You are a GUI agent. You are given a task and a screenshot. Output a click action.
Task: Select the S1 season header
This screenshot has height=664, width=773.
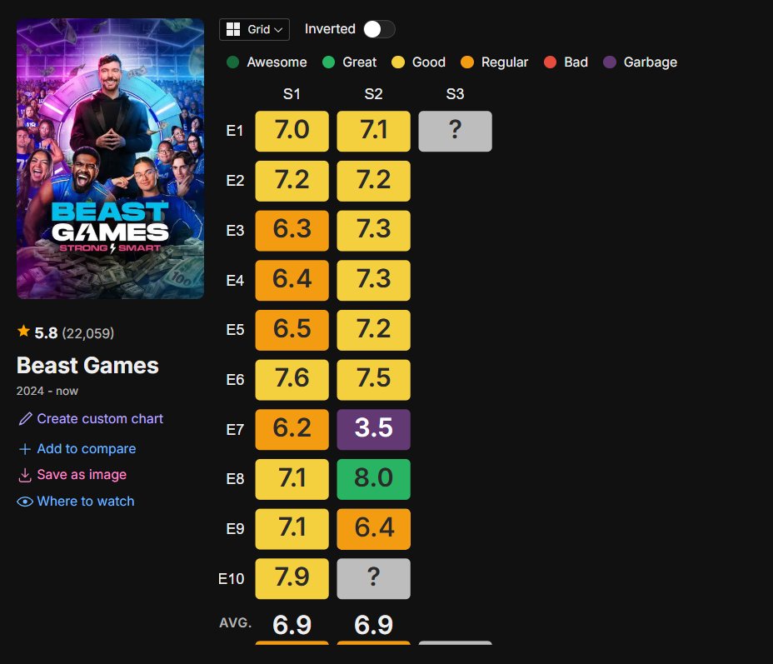292,93
